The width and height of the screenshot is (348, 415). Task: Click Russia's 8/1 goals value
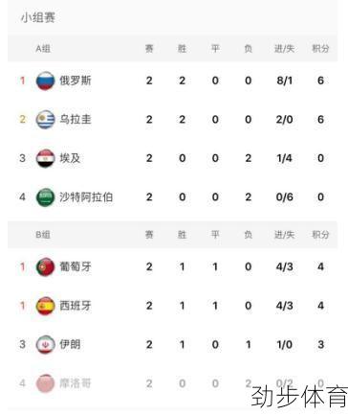284,81
